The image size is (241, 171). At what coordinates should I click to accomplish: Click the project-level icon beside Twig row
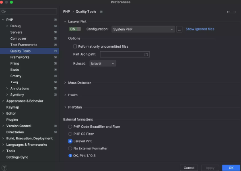(x=56, y=82)
